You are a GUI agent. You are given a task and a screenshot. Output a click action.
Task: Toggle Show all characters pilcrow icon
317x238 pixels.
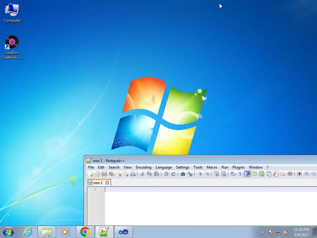[240, 174]
